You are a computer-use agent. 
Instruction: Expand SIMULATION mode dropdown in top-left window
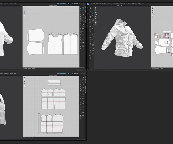(76, 4)
